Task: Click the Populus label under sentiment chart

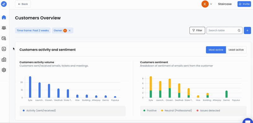Action: coord(236,100)
